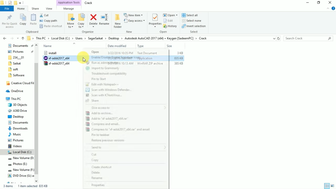Click the Refresh button by address bar
This screenshot has height=189, width=336.
(x=279, y=38)
